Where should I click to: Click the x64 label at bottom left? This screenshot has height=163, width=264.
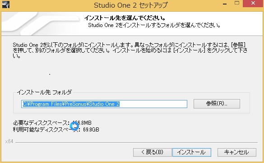click(x=9, y=141)
